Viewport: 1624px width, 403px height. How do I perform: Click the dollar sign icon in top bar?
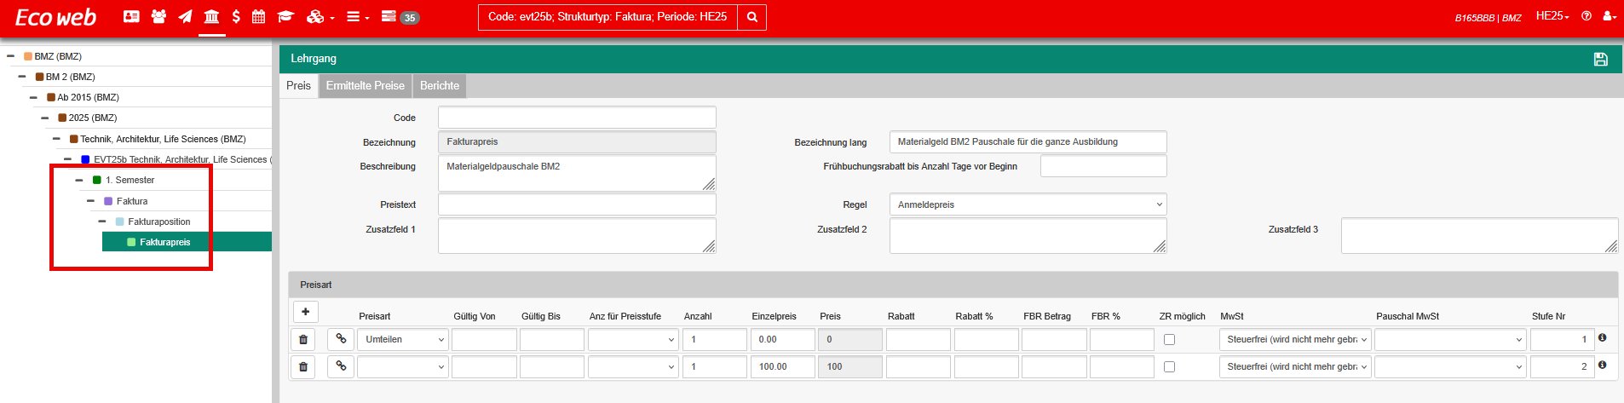pos(236,16)
